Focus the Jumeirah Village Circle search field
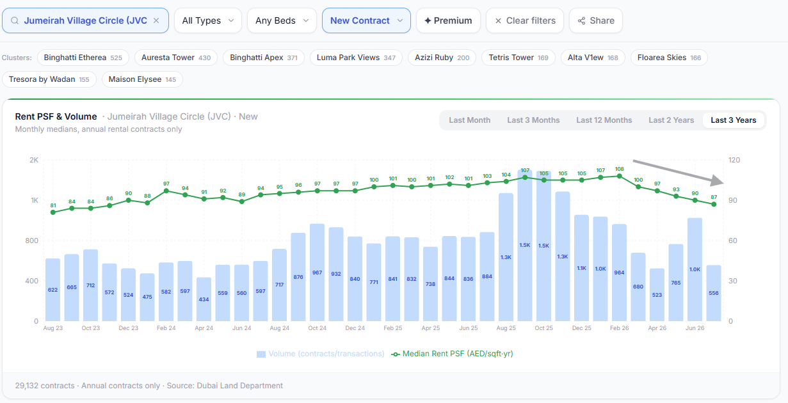Image resolution: width=788 pixels, height=403 pixels. pyautogui.click(x=86, y=20)
